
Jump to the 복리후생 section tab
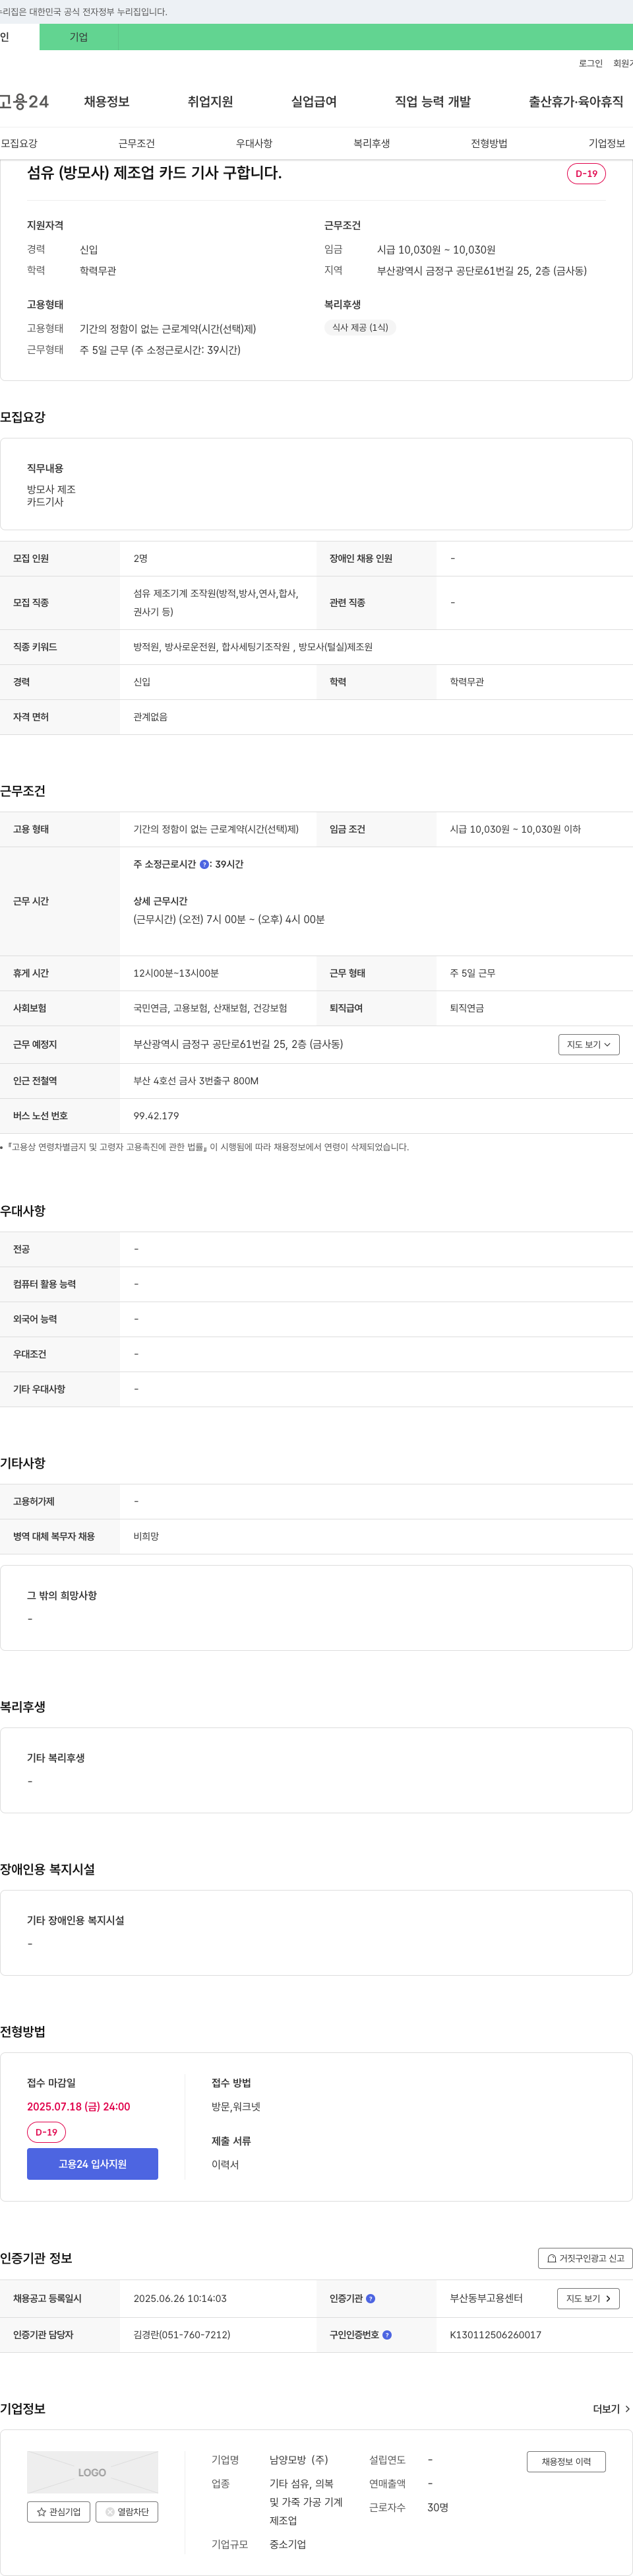tap(371, 143)
